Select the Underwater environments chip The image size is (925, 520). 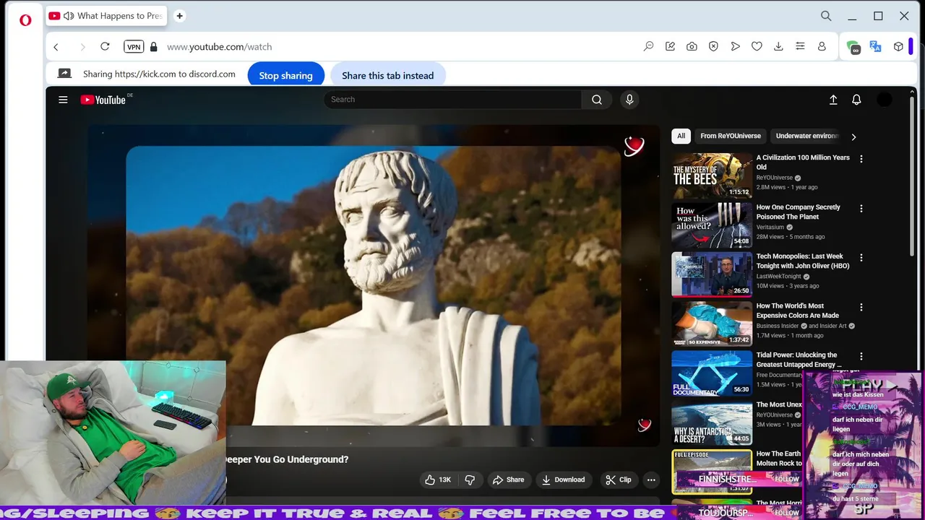(x=806, y=136)
